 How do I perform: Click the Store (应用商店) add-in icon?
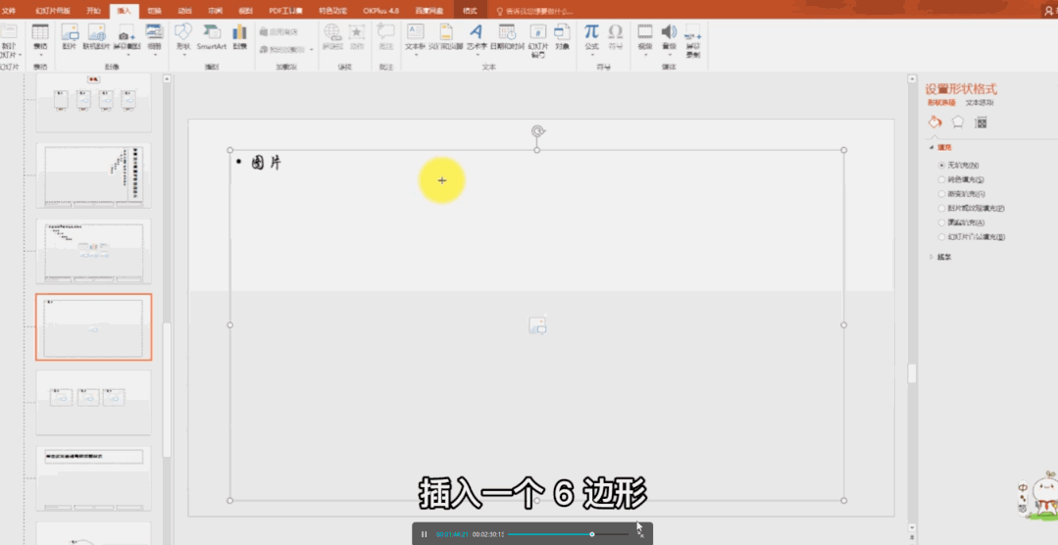(x=278, y=31)
